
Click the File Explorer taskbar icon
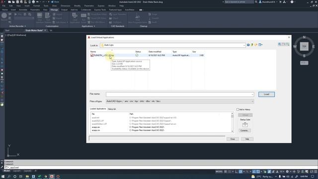point(27,177)
